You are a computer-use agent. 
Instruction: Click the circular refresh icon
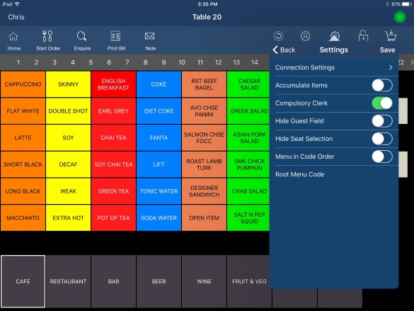coord(278,36)
